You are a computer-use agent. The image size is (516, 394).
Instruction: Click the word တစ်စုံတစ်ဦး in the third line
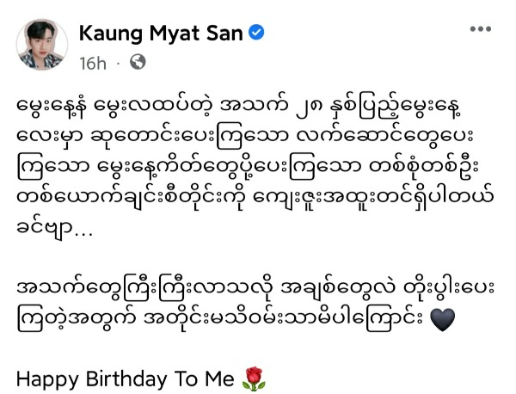click(x=424, y=168)
